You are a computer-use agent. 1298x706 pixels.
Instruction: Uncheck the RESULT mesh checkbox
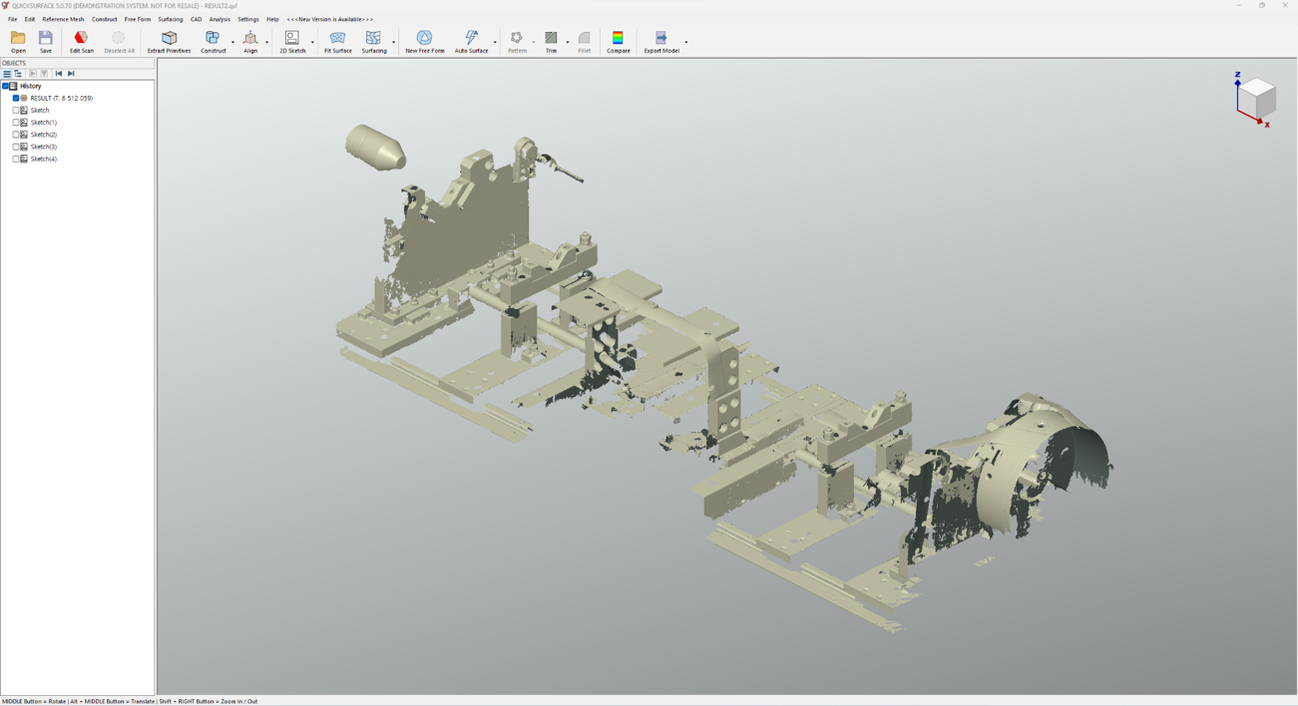[16, 99]
